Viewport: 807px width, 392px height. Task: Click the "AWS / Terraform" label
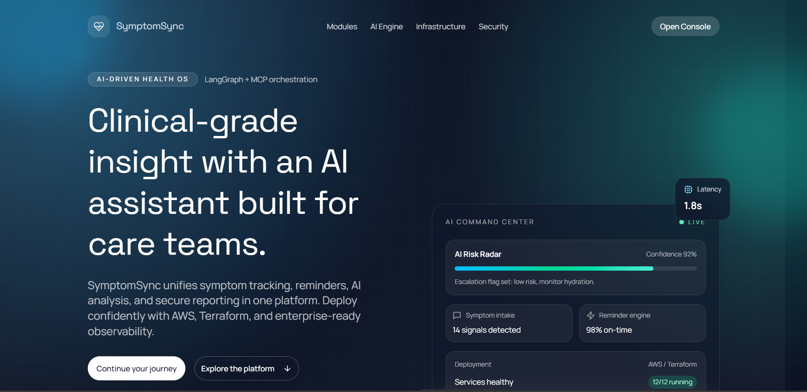pyautogui.click(x=672, y=364)
